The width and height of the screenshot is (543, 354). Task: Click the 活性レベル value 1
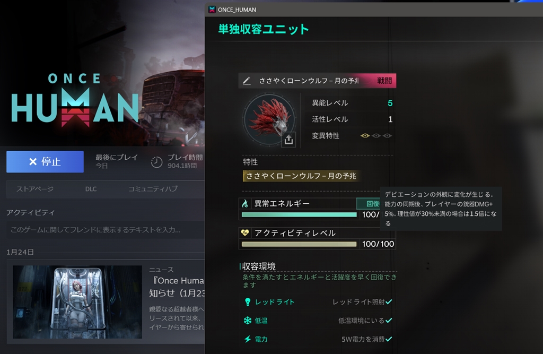390,119
